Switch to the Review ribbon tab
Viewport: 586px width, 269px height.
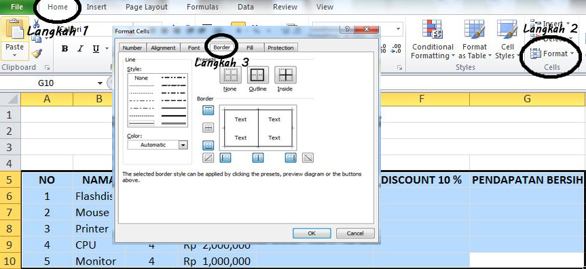coord(285,7)
